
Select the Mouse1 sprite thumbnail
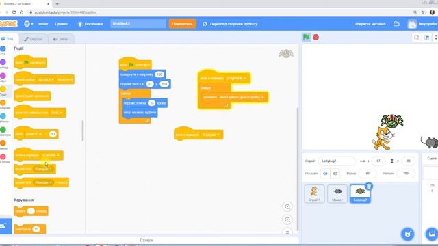(x=337, y=194)
